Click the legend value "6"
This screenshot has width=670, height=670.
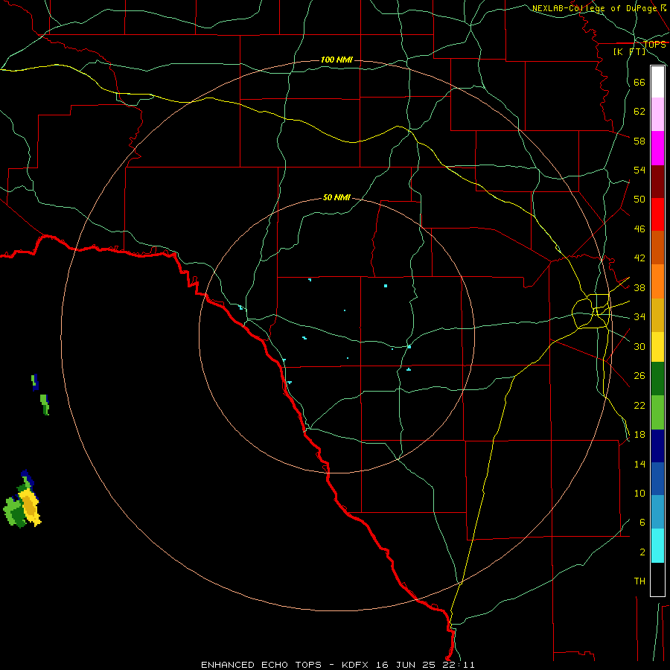642,523
